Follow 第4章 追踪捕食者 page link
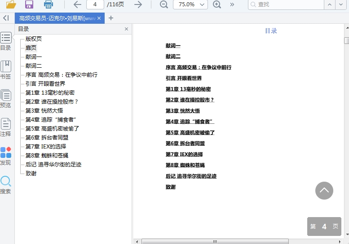 click(190, 122)
